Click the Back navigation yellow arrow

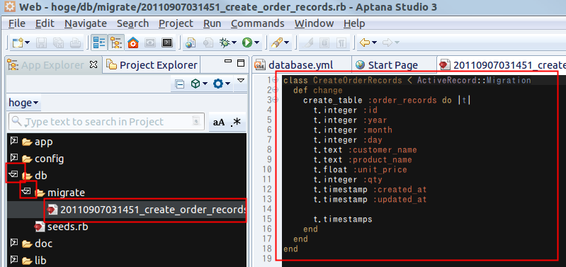click(365, 43)
